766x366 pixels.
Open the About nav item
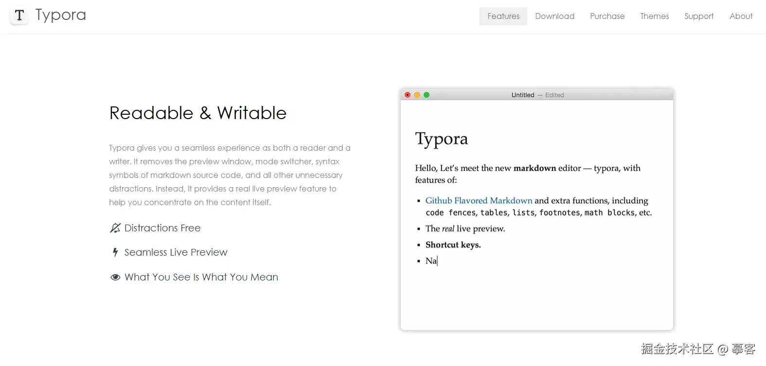741,16
